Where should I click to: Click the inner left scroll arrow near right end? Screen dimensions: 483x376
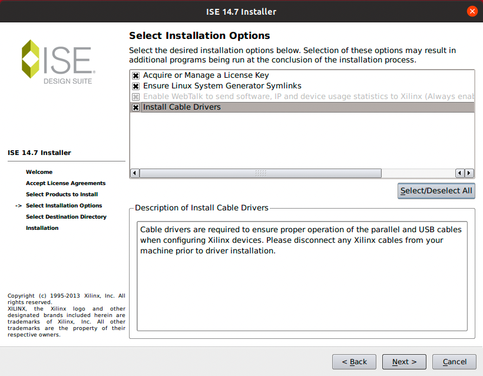[460, 173]
